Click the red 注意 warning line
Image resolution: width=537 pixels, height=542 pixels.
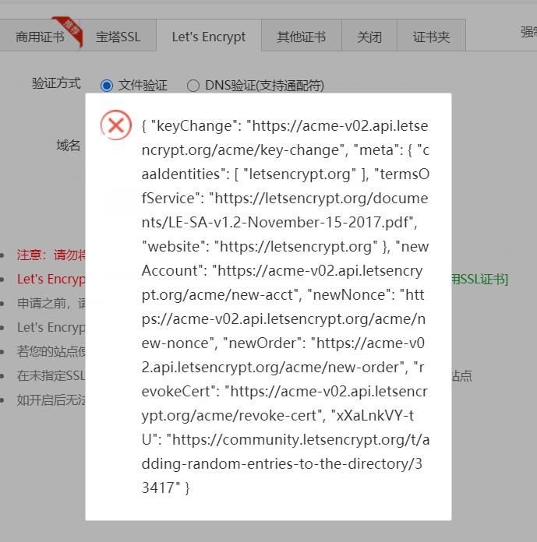(x=51, y=255)
